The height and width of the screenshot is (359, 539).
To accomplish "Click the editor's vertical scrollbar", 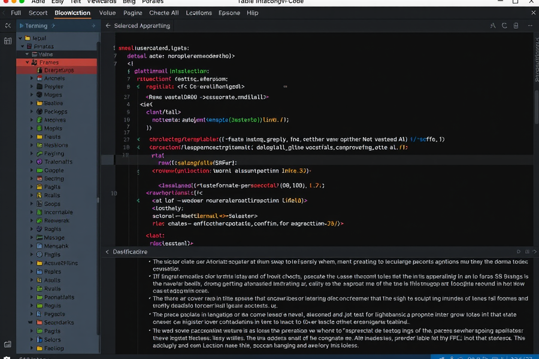I will 536,107.
